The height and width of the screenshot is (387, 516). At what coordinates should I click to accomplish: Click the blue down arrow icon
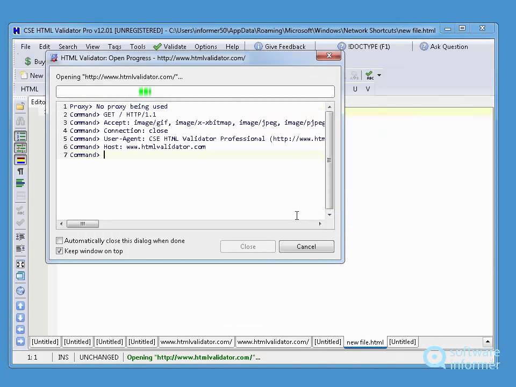coord(20,318)
